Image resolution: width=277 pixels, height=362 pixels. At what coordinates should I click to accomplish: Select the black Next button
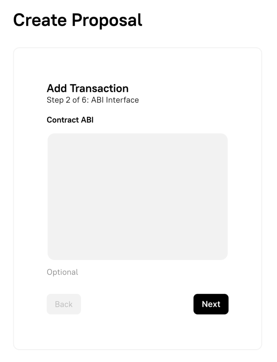pyautogui.click(x=211, y=304)
